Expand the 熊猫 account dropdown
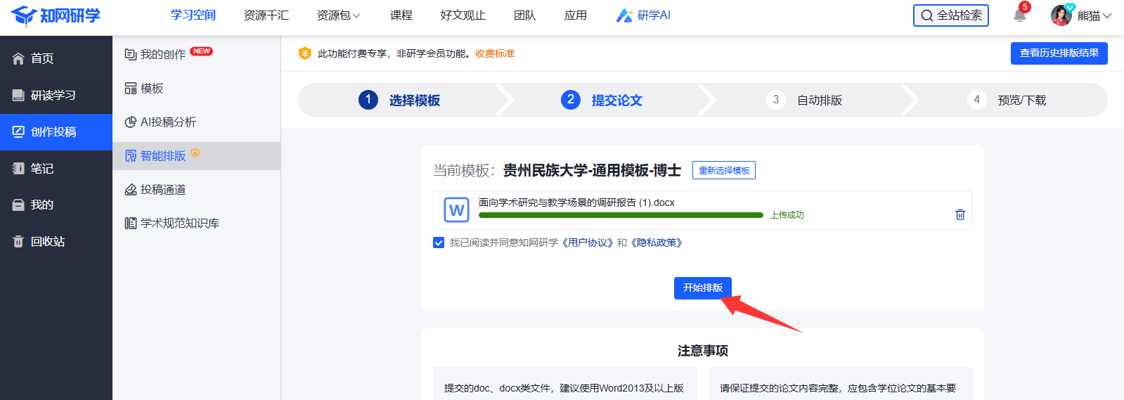 coord(1094,15)
